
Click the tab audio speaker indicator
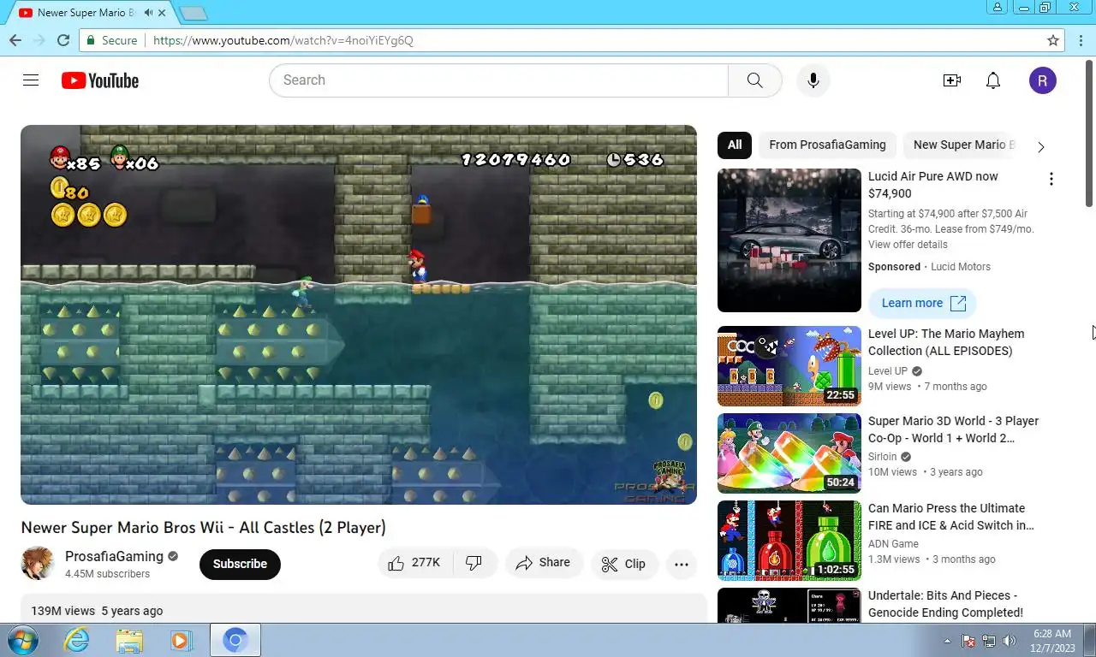point(149,13)
